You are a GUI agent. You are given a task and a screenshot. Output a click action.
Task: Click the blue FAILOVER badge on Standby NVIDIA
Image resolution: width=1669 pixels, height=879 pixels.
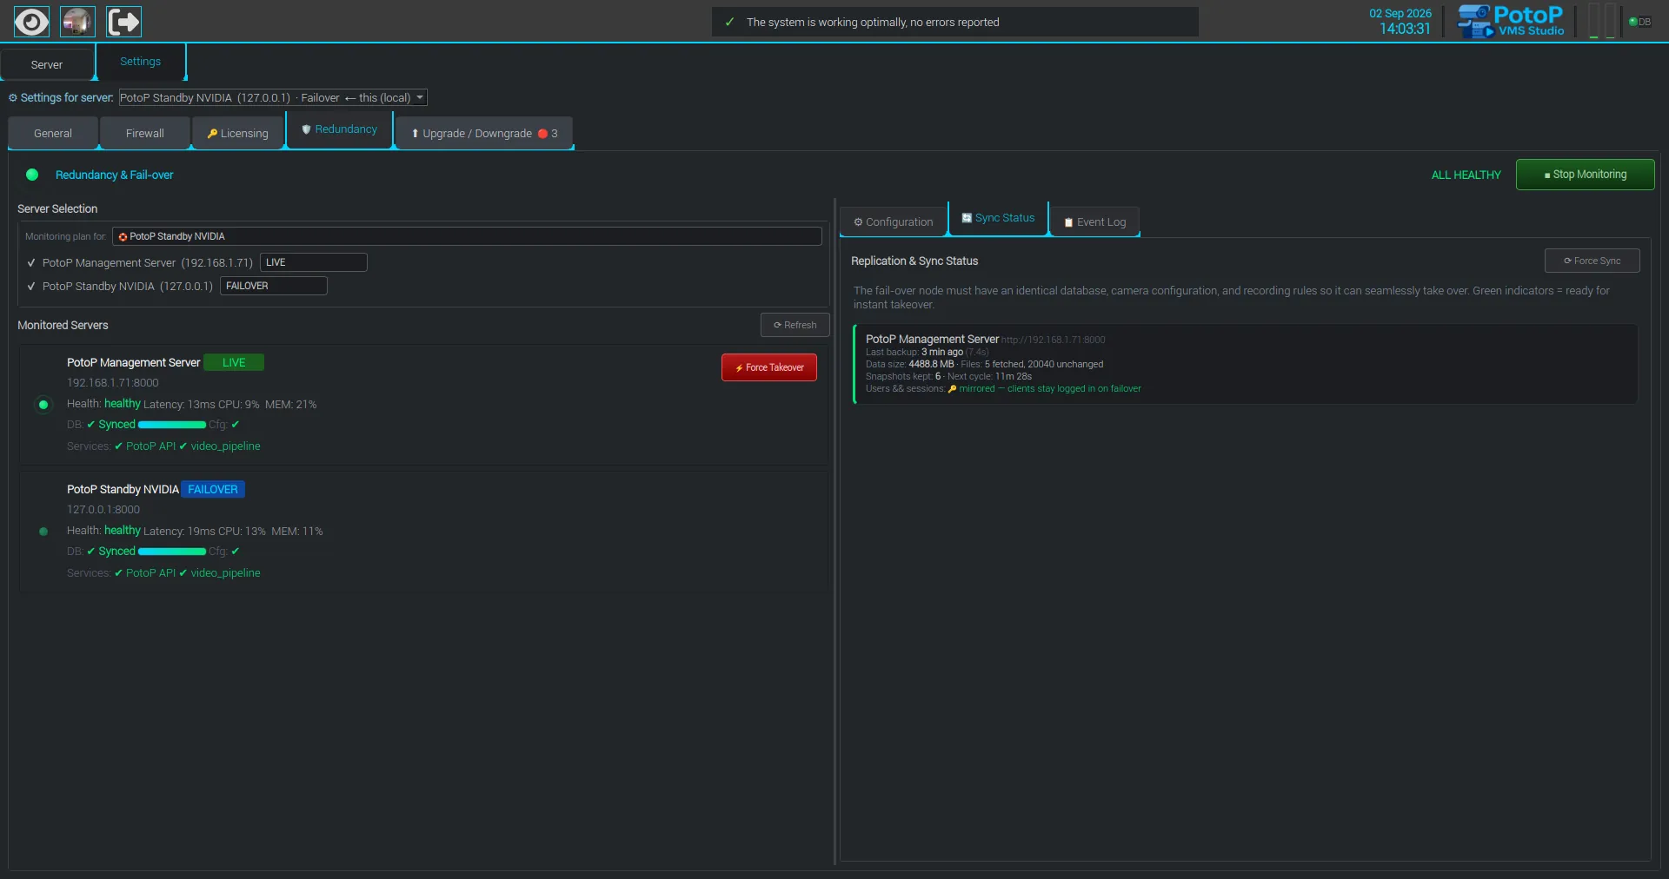pos(213,490)
